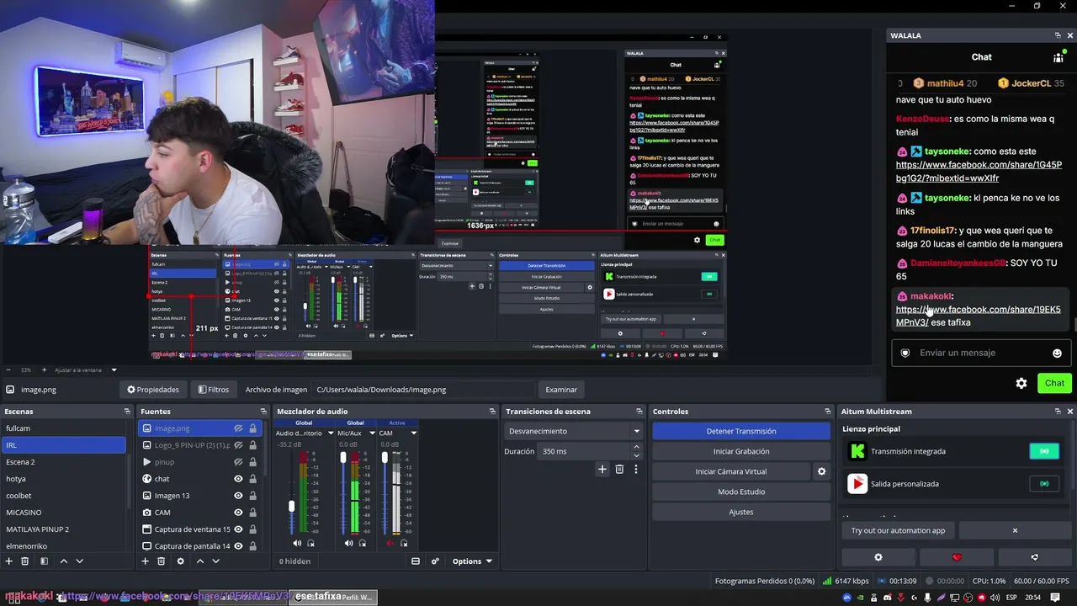Switch to Escena 2 scene

64,462
